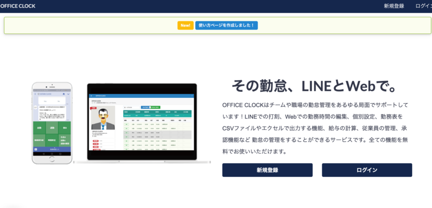Open the 使い方ページを作成しました！ announcement link
The image size is (432, 208).
[x=226, y=25]
